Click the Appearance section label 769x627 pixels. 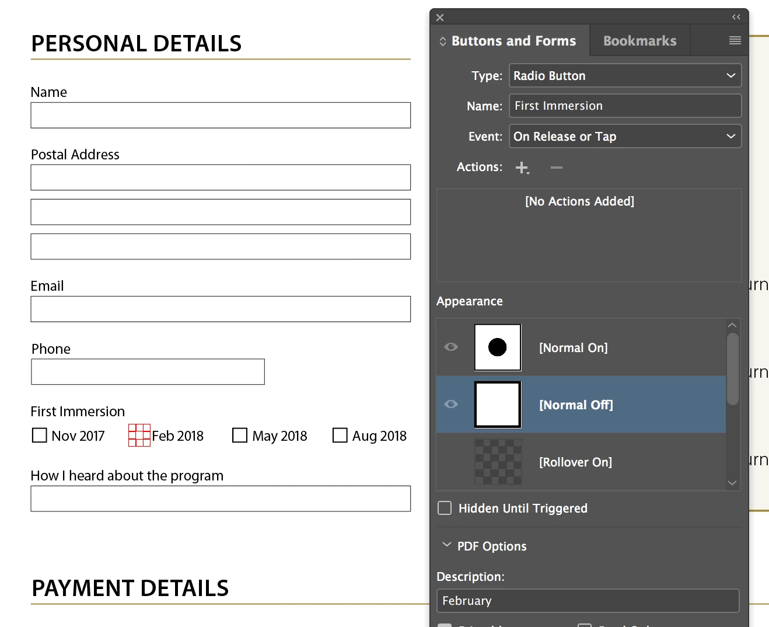click(x=470, y=301)
